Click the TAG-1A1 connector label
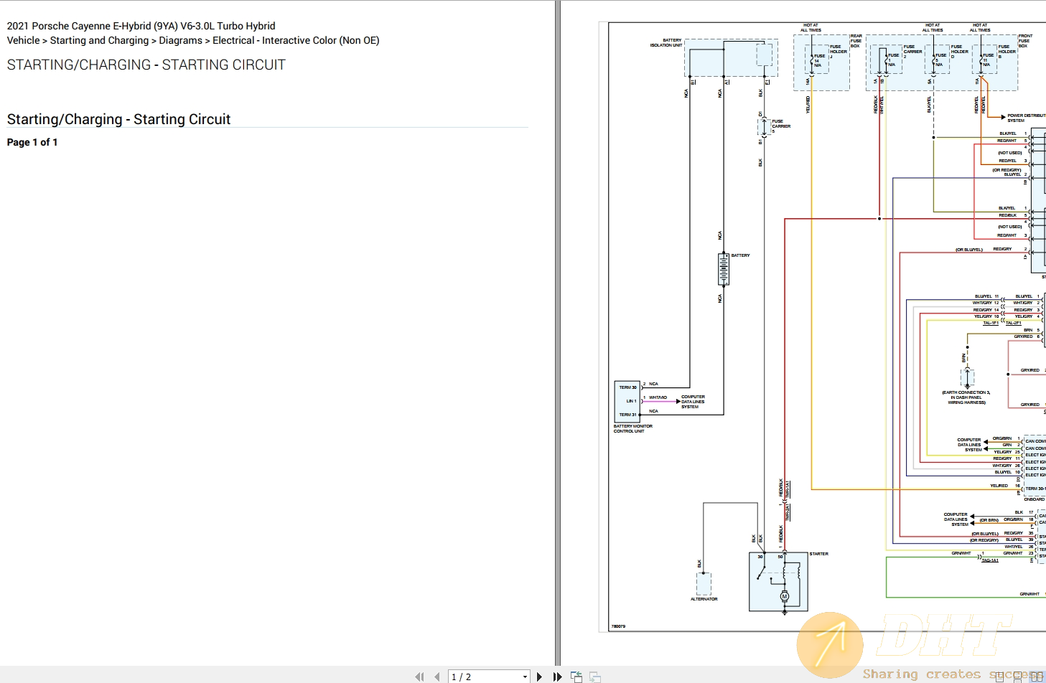Image resolution: width=1046 pixels, height=683 pixels. pos(990,560)
